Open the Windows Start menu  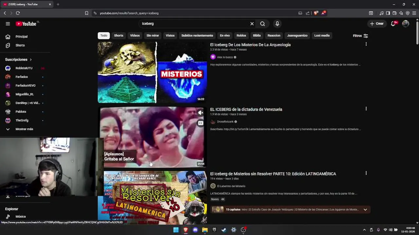[x=176, y=230]
